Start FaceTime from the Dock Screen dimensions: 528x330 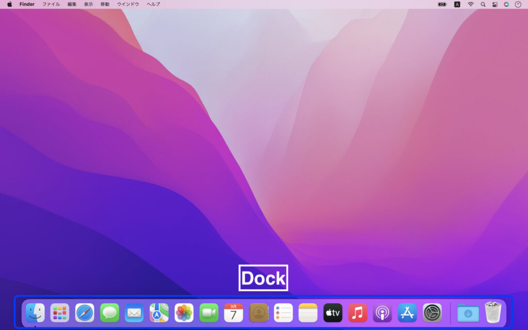click(209, 313)
